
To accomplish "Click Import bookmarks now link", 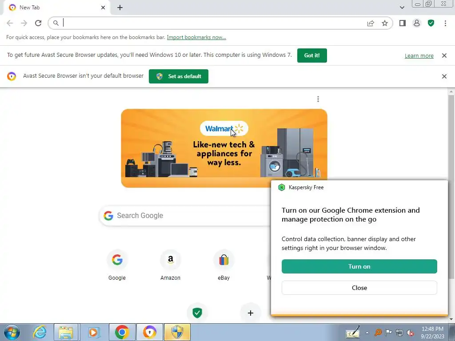I will click(196, 37).
